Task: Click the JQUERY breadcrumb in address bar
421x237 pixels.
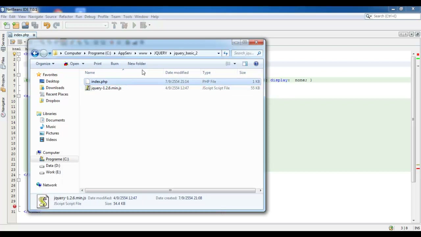Action: [161, 53]
